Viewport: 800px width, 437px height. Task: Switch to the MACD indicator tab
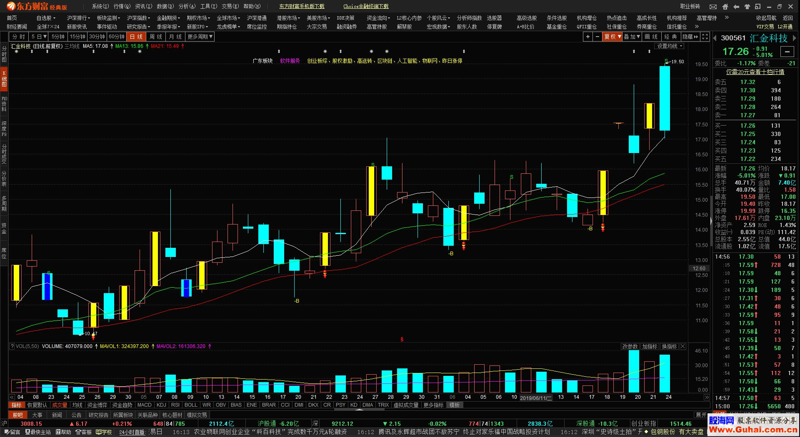click(x=144, y=405)
